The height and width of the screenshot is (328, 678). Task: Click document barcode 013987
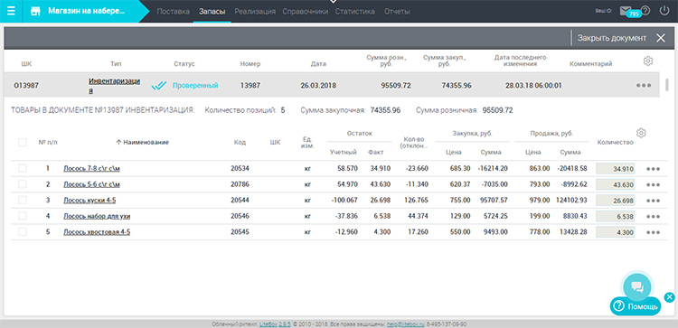click(26, 86)
